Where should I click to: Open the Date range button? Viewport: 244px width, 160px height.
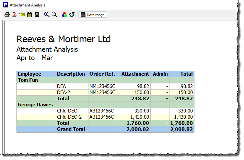[93, 15]
